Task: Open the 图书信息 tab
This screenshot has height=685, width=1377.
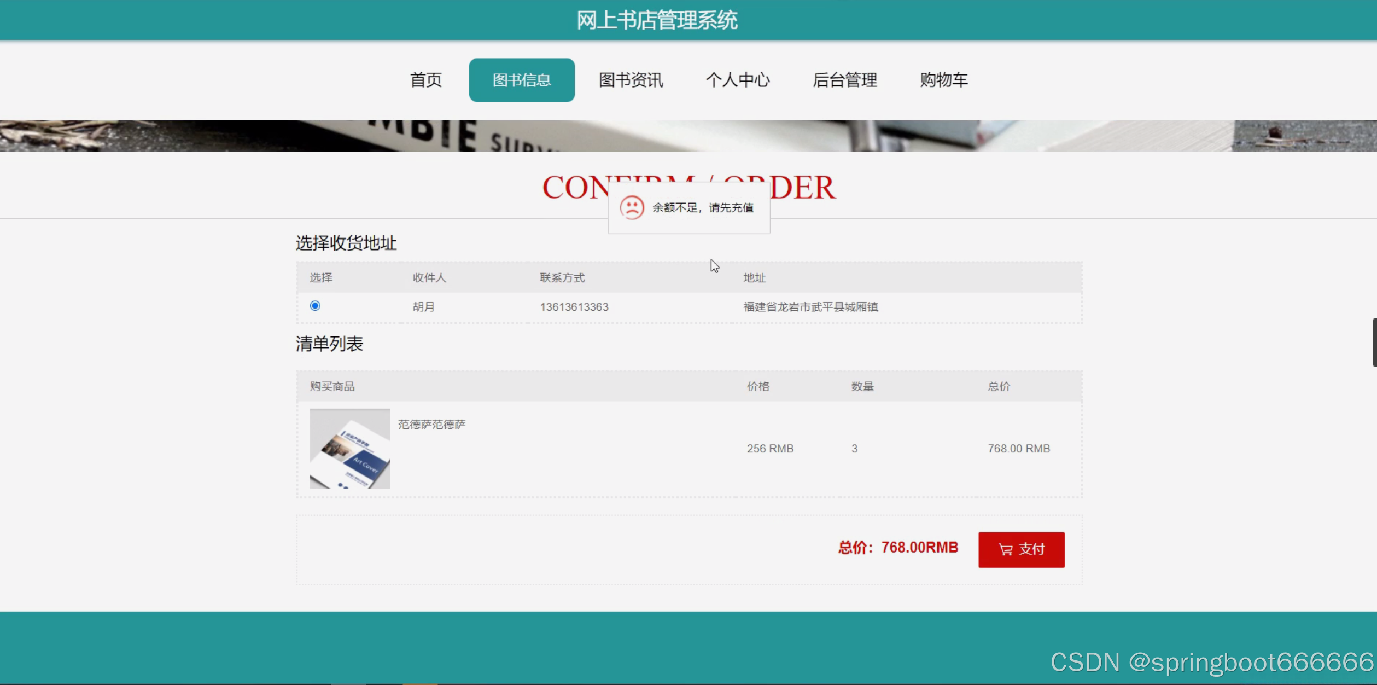Action: tap(522, 80)
